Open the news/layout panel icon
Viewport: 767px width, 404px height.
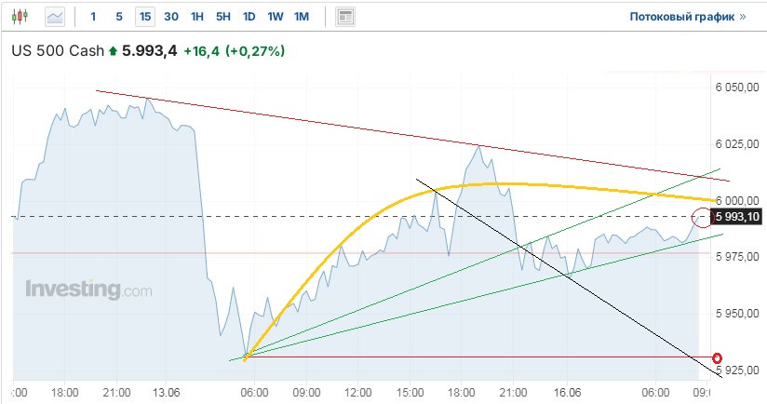[x=345, y=16]
